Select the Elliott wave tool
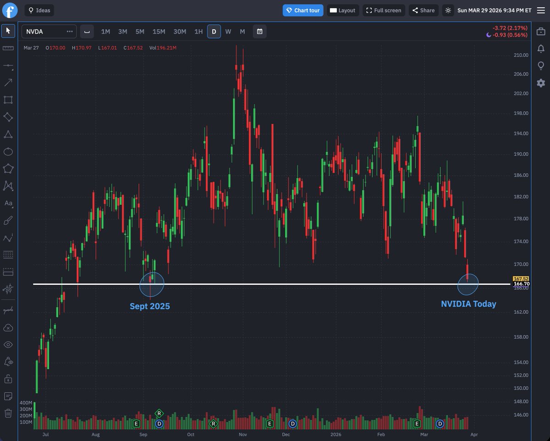The height and width of the screenshot is (441, 550). (8, 238)
